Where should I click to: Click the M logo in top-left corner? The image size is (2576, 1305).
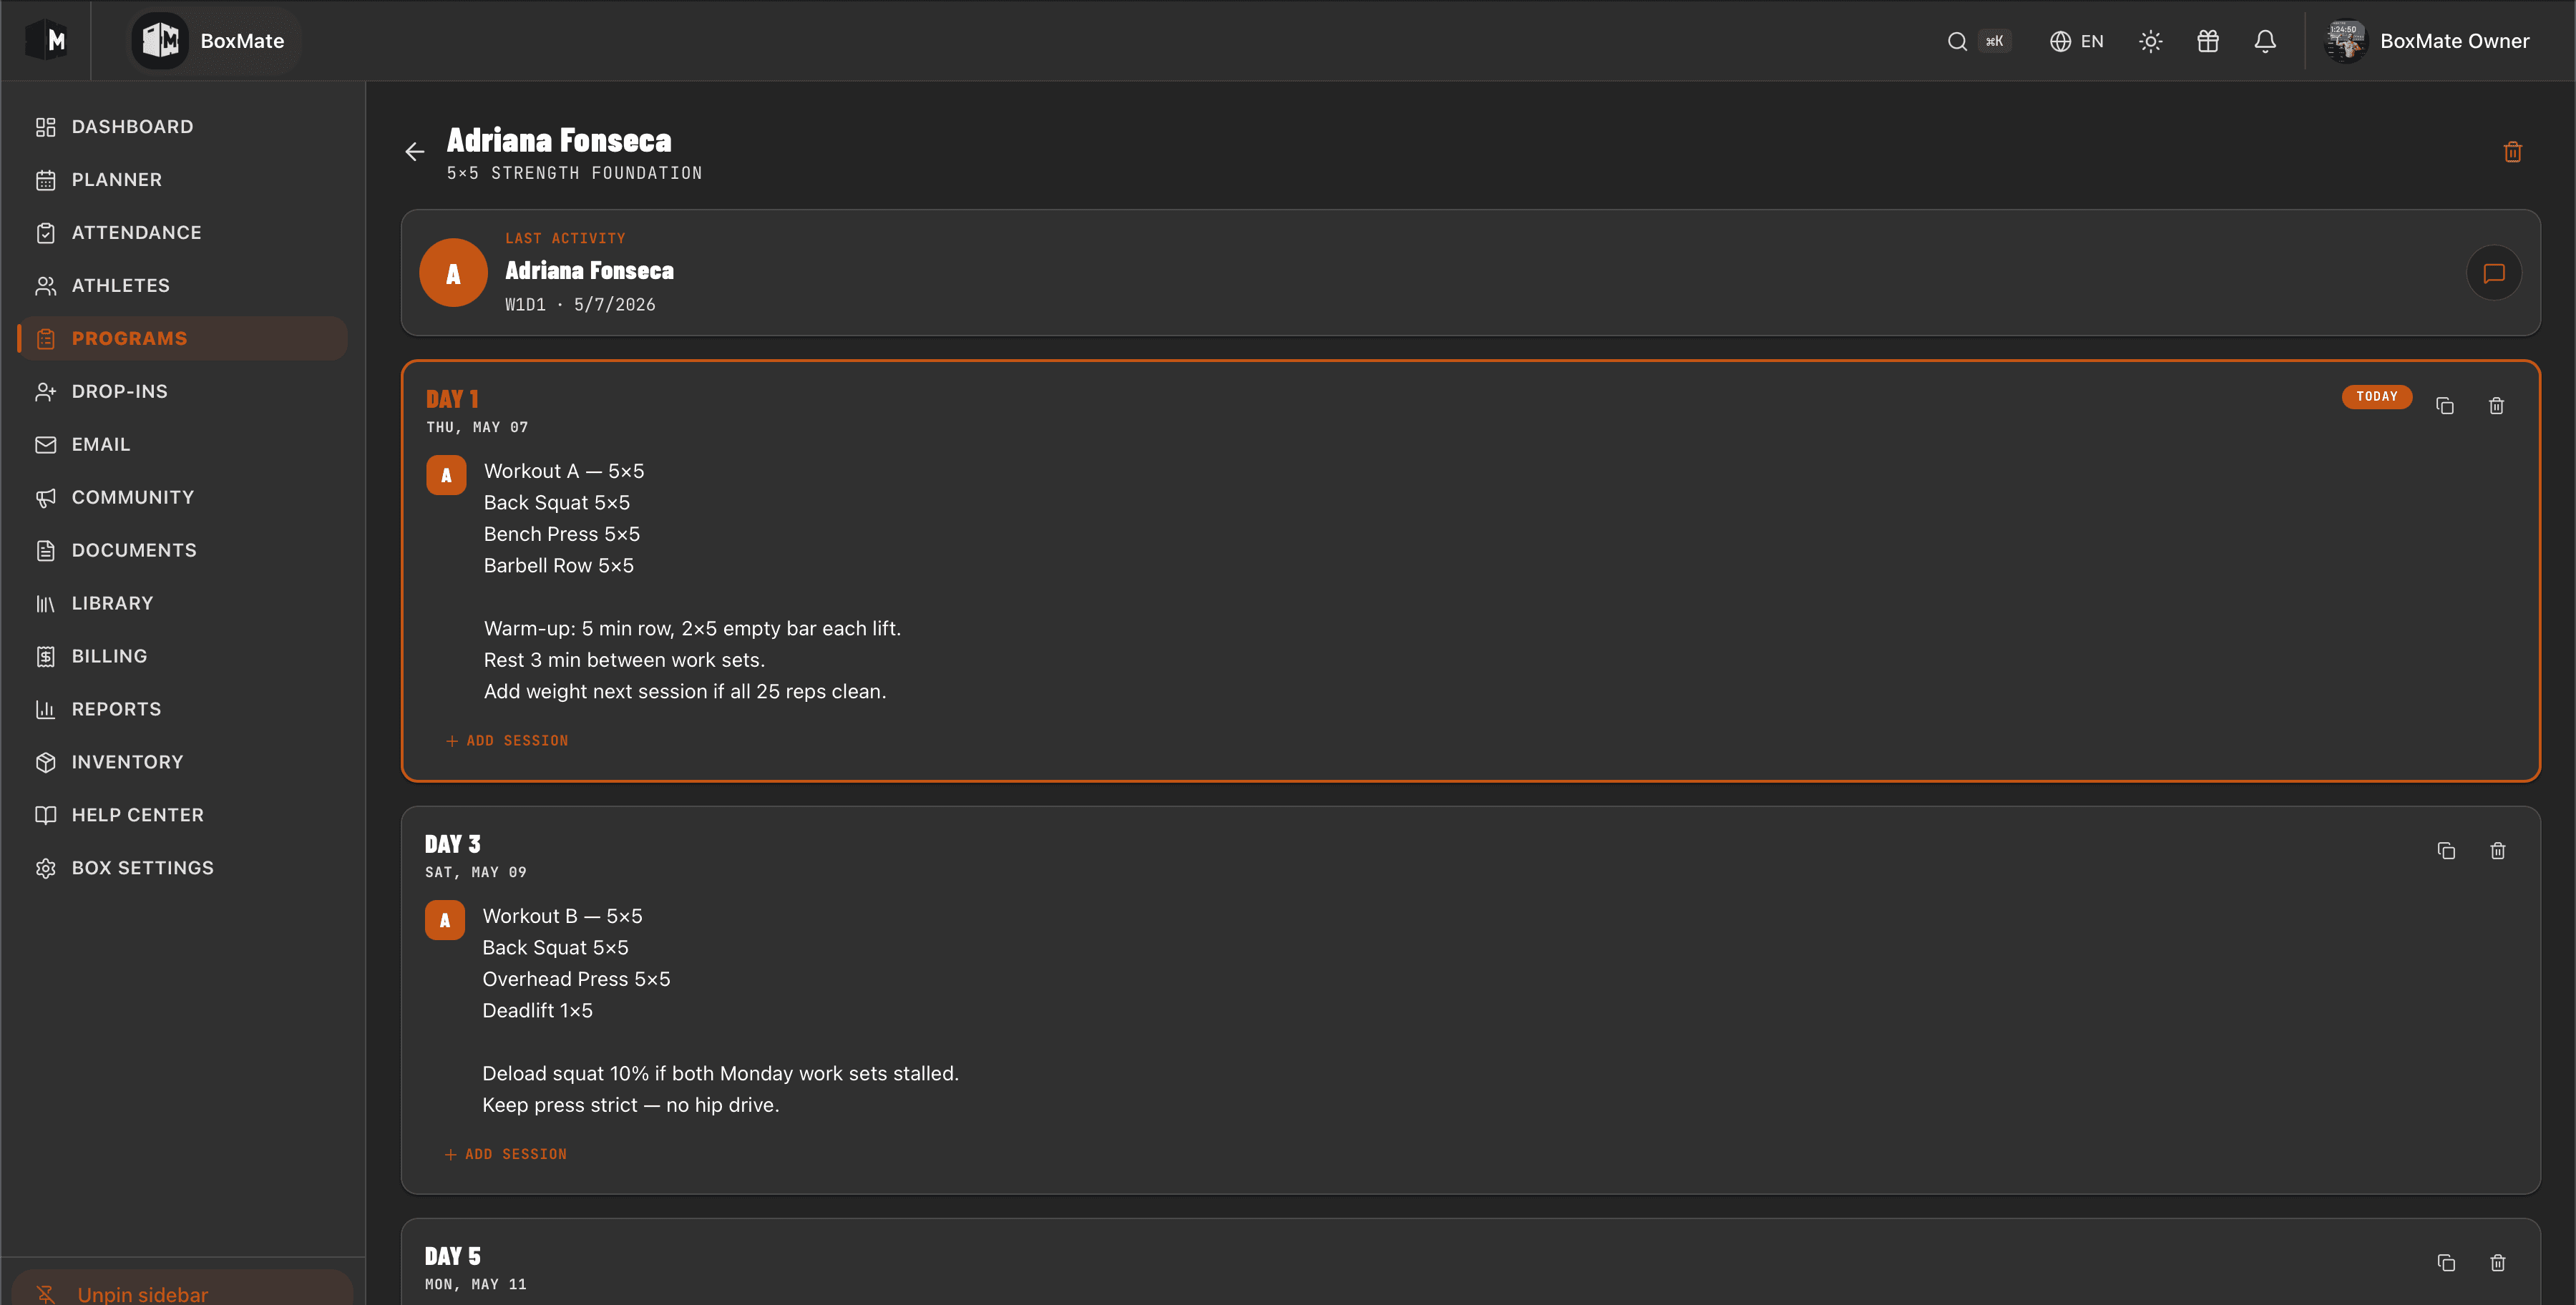pos(46,40)
